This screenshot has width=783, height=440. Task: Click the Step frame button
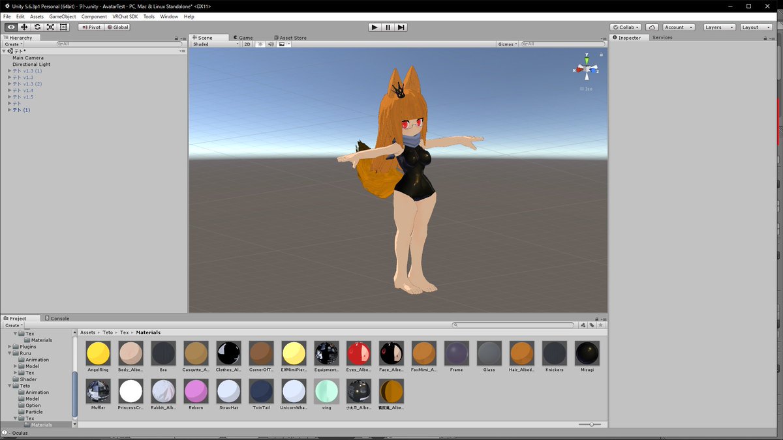401,27
